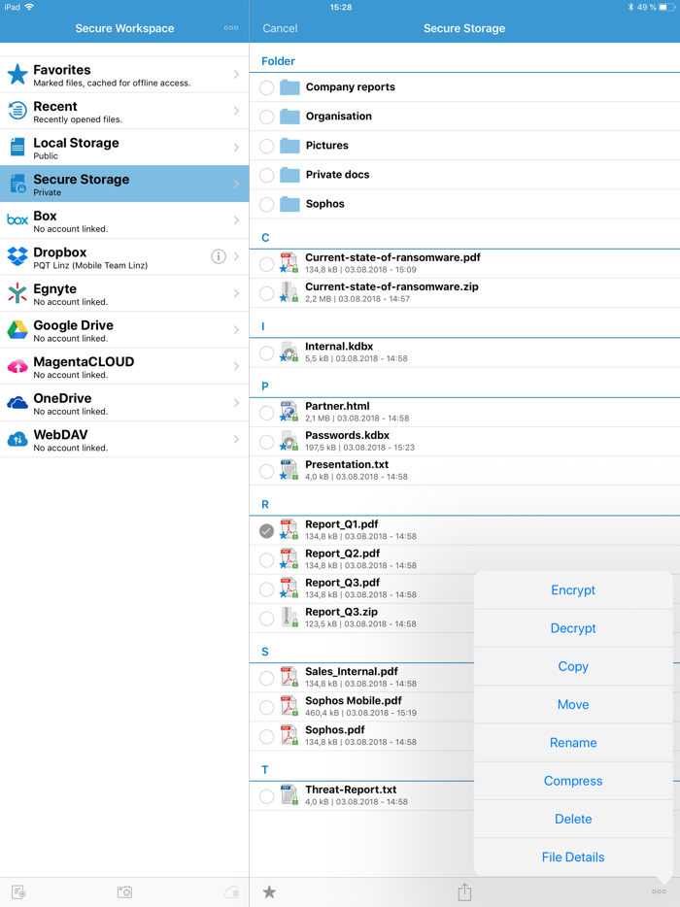
Task: Tap the Presentation.txt file icon
Action: [x=289, y=470]
